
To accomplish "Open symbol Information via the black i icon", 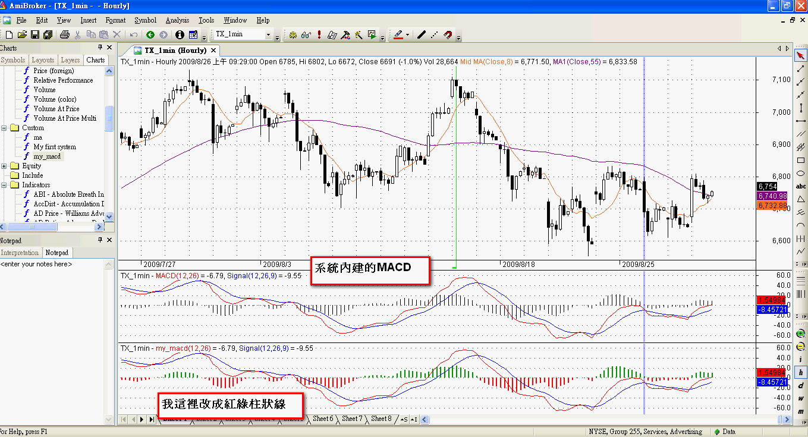I will click(x=180, y=34).
